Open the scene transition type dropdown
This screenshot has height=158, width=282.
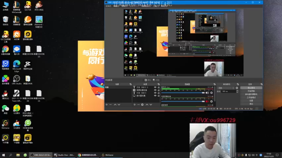click(x=226, y=88)
